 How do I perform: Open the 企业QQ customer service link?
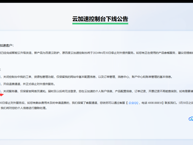click(133, 103)
